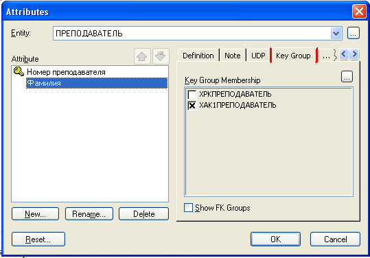Open the Note tab
The image size is (370, 258).
233,56
